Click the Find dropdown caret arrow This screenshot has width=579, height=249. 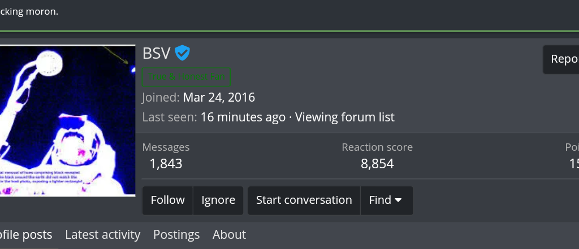coord(398,200)
